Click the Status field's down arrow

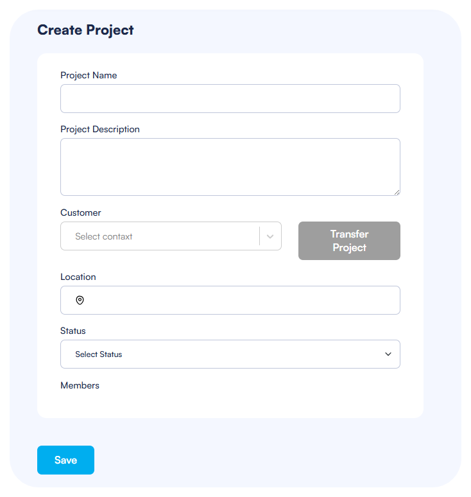(388, 354)
